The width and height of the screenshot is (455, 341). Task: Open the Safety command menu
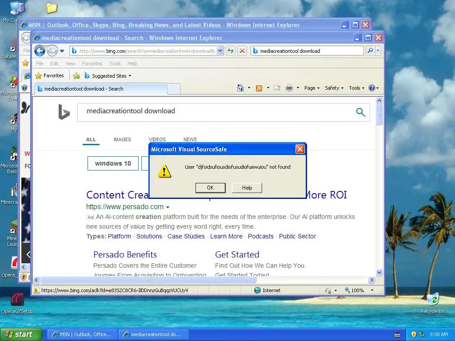point(334,88)
